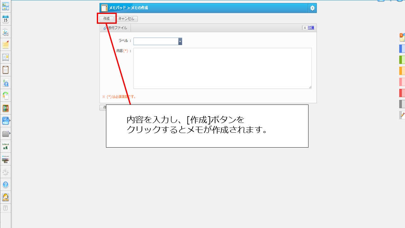The width and height of the screenshot is (405, 228).
Task: Select the gray sticky note color
Action: (402, 104)
